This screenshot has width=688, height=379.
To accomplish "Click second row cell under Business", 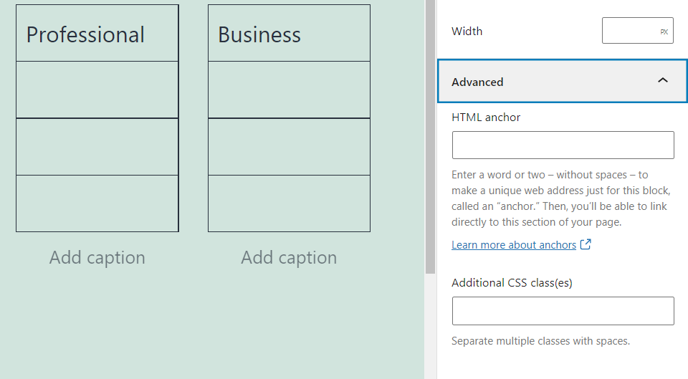I will [289, 90].
